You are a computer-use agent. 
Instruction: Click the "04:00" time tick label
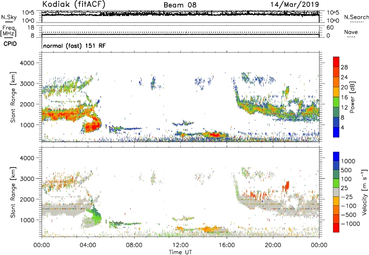coord(88,245)
